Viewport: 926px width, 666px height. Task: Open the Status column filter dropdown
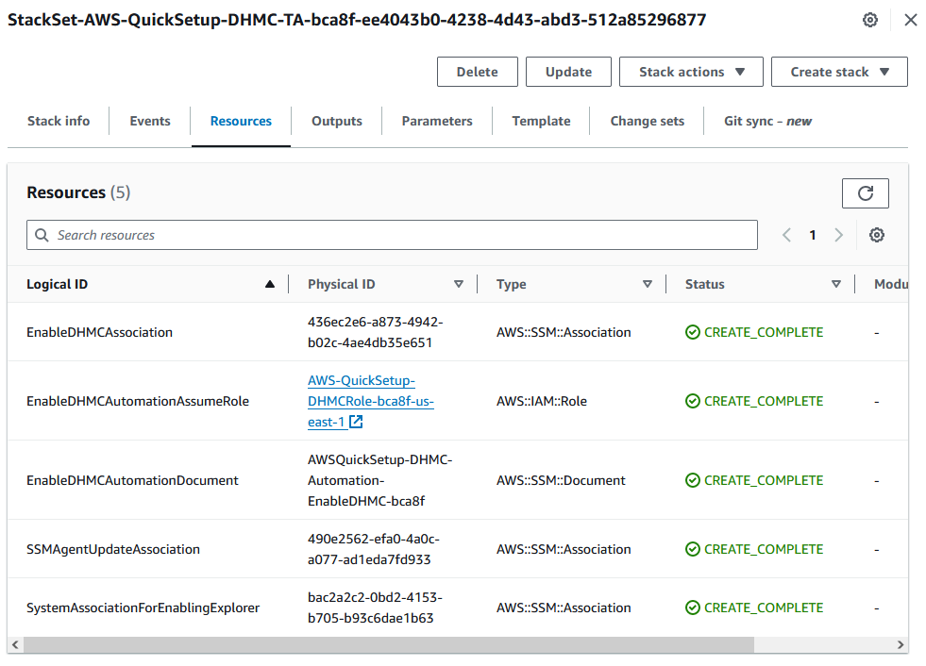pyautogui.click(x=836, y=284)
